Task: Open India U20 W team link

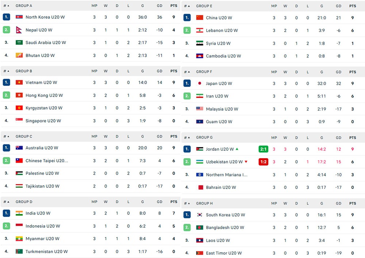Action: coord(38,213)
